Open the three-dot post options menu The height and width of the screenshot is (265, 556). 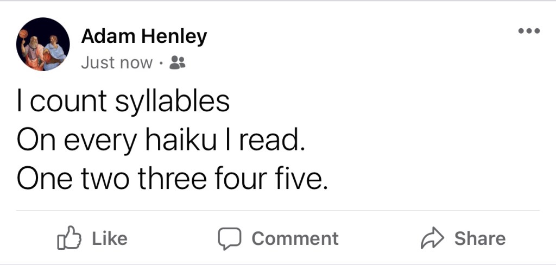(528, 31)
